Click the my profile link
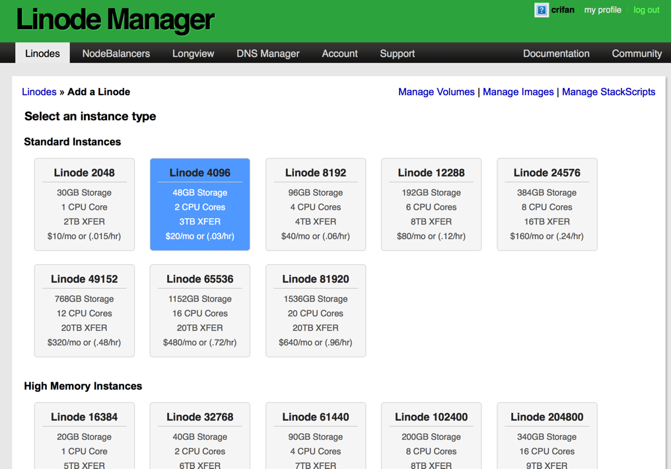Image resolution: width=671 pixels, height=469 pixels. pyautogui.click(x=602, y=10)
